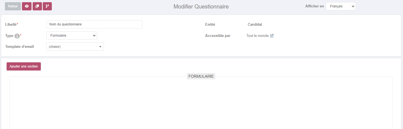This screenshot has width=403, height=129.
Task: Click inside the empty dashed form area
Action: 201,104
